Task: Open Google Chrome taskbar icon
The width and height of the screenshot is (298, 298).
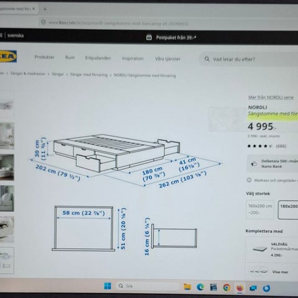Action: tap(227, 287)
